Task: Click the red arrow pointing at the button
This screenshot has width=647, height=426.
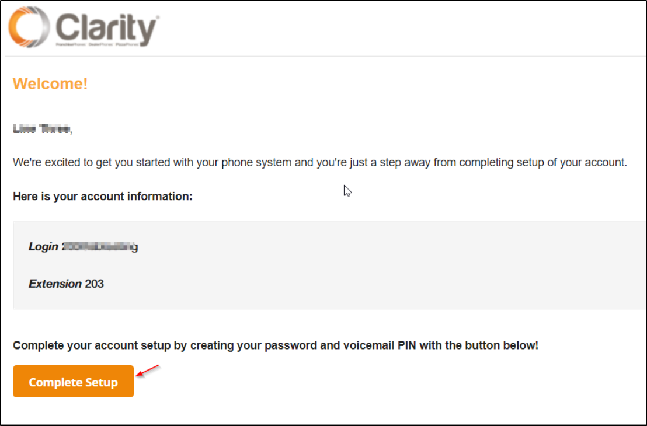Action: click(x=147, y=371)
